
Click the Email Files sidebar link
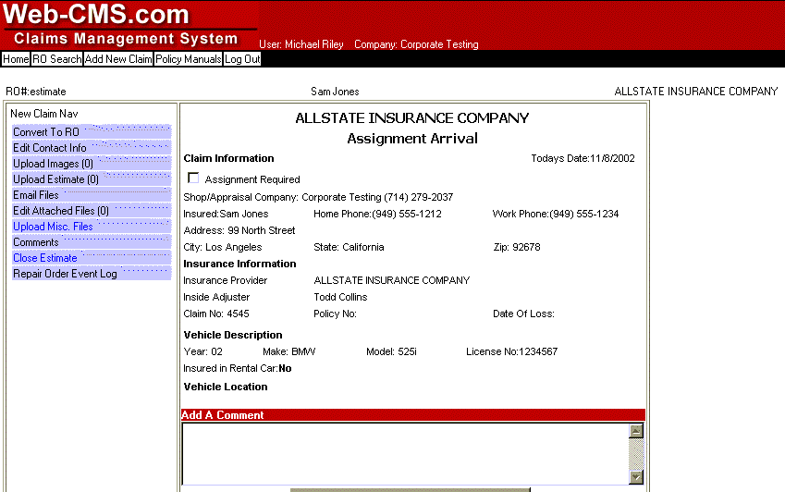[x=36, y=195]
